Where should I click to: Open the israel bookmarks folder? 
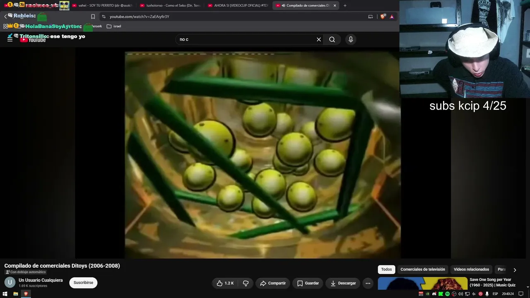114,26
